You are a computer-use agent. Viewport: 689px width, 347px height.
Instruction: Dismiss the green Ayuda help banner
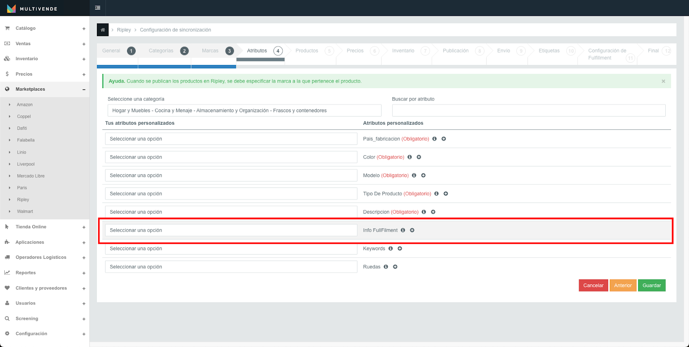click(663, 81)
